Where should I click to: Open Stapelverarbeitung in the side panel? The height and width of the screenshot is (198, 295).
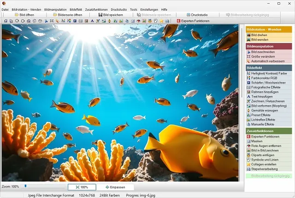[269, 169]
